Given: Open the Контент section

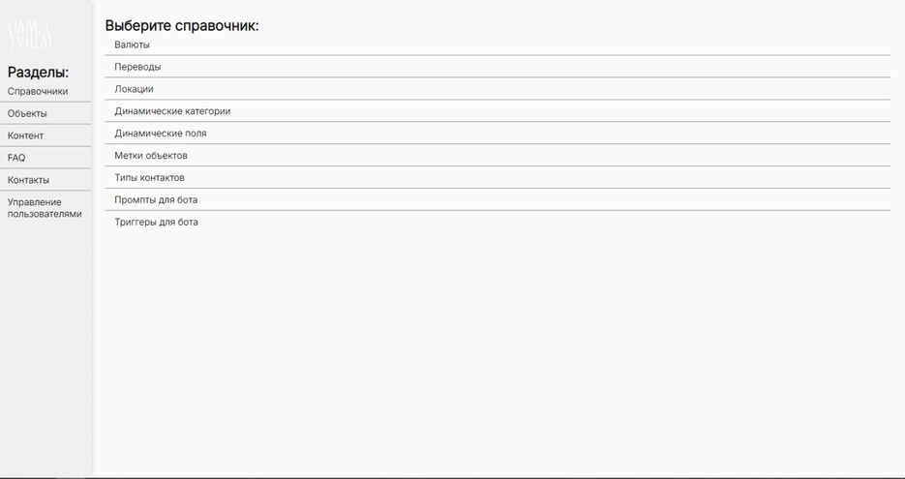Looking at the screenshot, I should [x=26, y=135].
